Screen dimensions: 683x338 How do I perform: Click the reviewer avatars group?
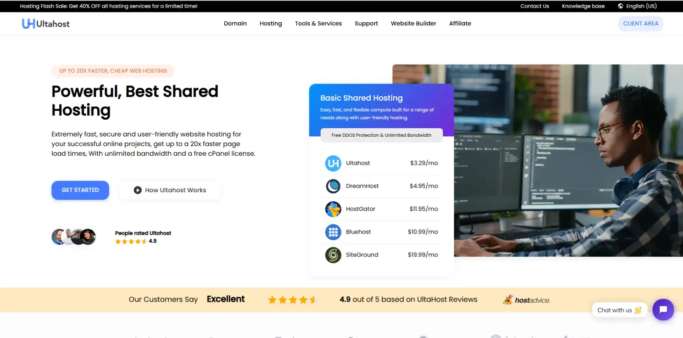[x=74, y=236]
